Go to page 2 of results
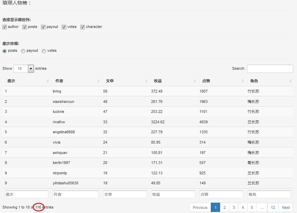Image resolution: width=297 pixels, height=213 pixels. (x=225, y=207)
